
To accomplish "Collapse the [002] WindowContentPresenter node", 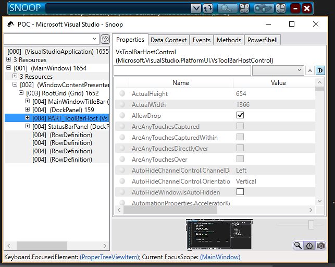I will tap(15, 84).
